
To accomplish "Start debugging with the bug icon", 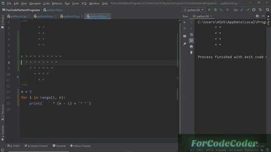I will 216,10.
